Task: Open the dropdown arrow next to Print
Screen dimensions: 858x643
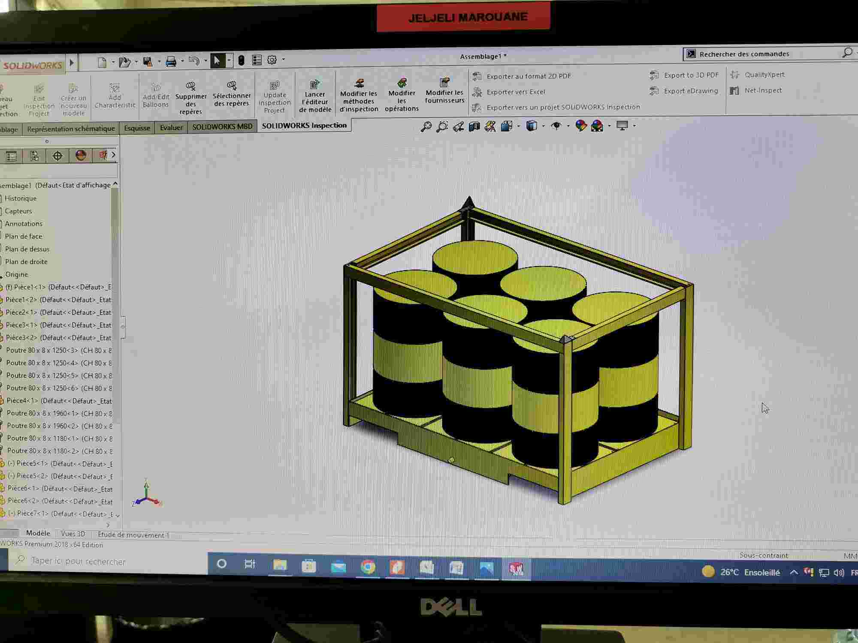Action: click(x=182, y=61)
